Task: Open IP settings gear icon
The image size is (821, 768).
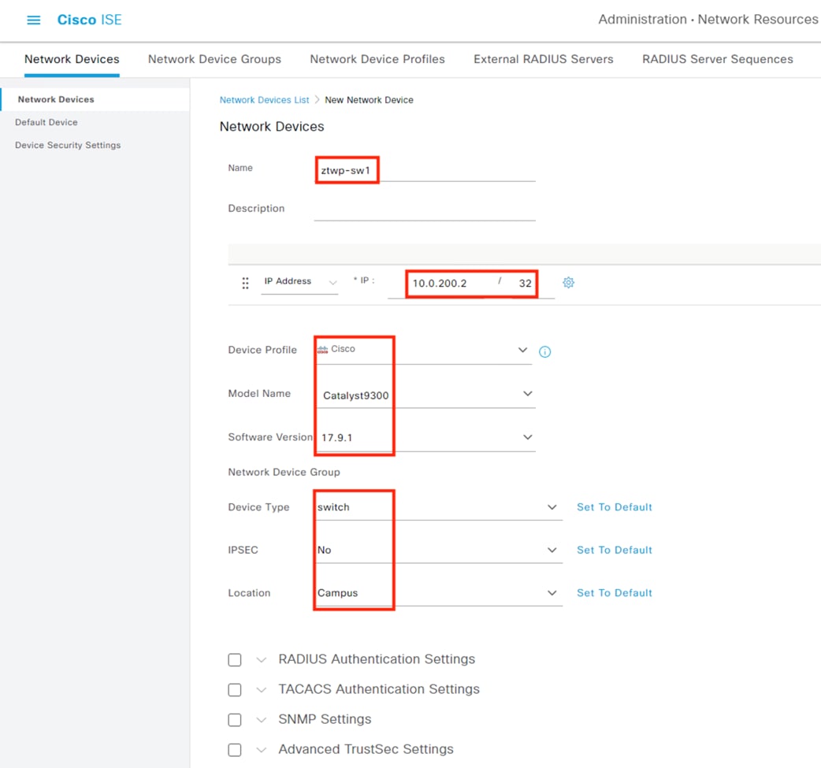Action: pyautogui.click(x=568, y=283)
